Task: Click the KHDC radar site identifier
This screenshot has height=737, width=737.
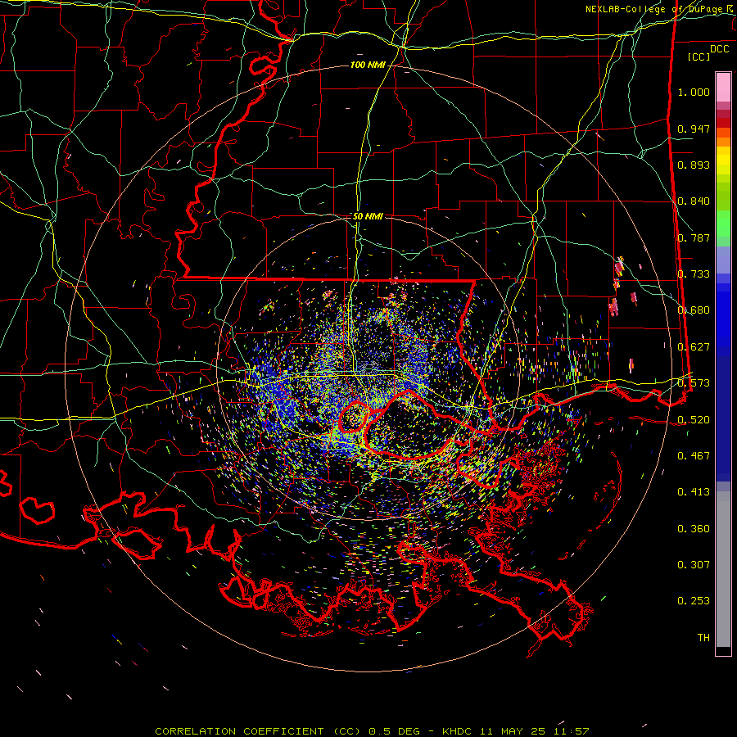Action: tap(458, 731)
